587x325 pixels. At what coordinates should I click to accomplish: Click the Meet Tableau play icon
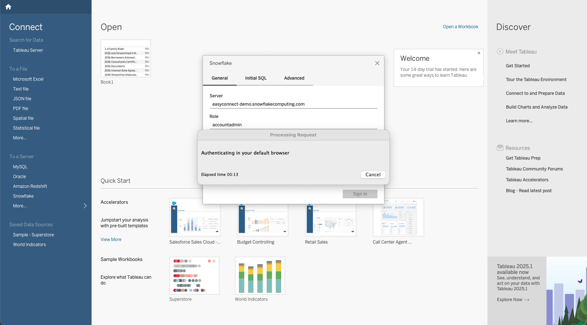point(500,51)
